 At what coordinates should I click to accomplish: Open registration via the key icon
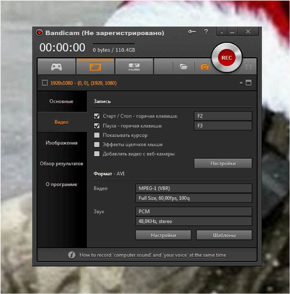coord(192,32)
